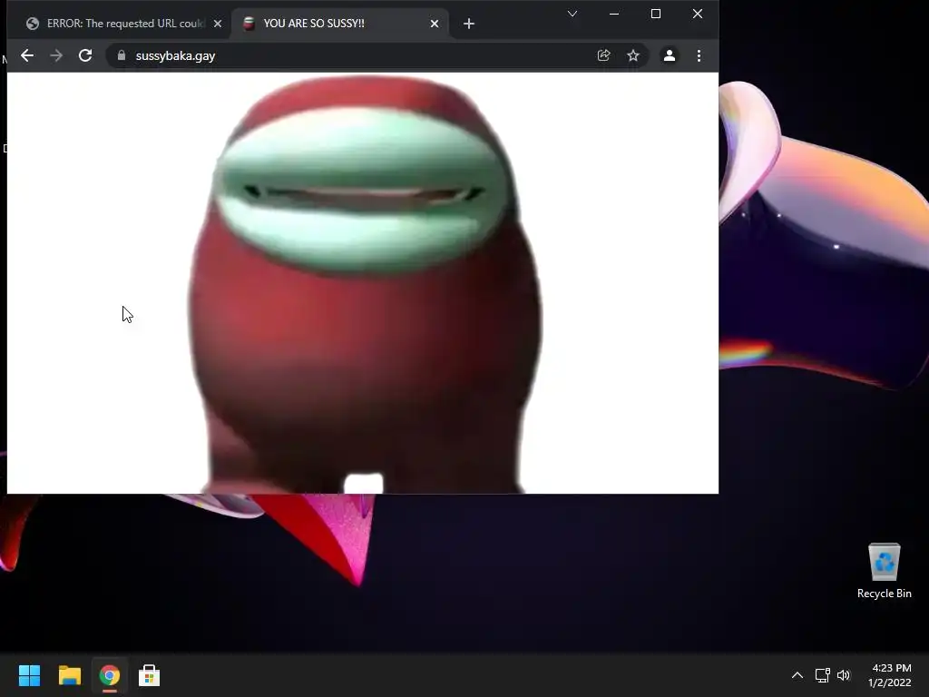929x697 pixels.
Task: Click the Chrome taskbar icon
Action: pyautogui.click(x=110, y=675)
